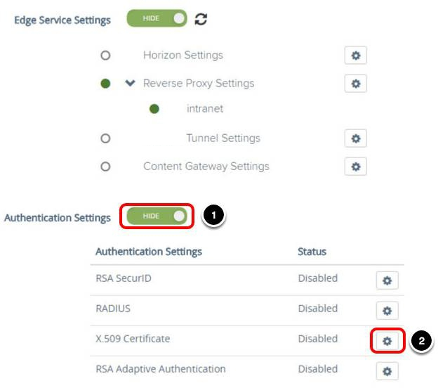Open Reverse Proxy Settings gear icon
The height and width of the screenshot is (388, 438).
(x=355, y=84)
